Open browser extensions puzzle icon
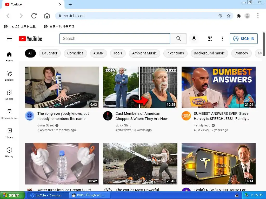Viewport: 266px width, 199px height. coord(239,16)
